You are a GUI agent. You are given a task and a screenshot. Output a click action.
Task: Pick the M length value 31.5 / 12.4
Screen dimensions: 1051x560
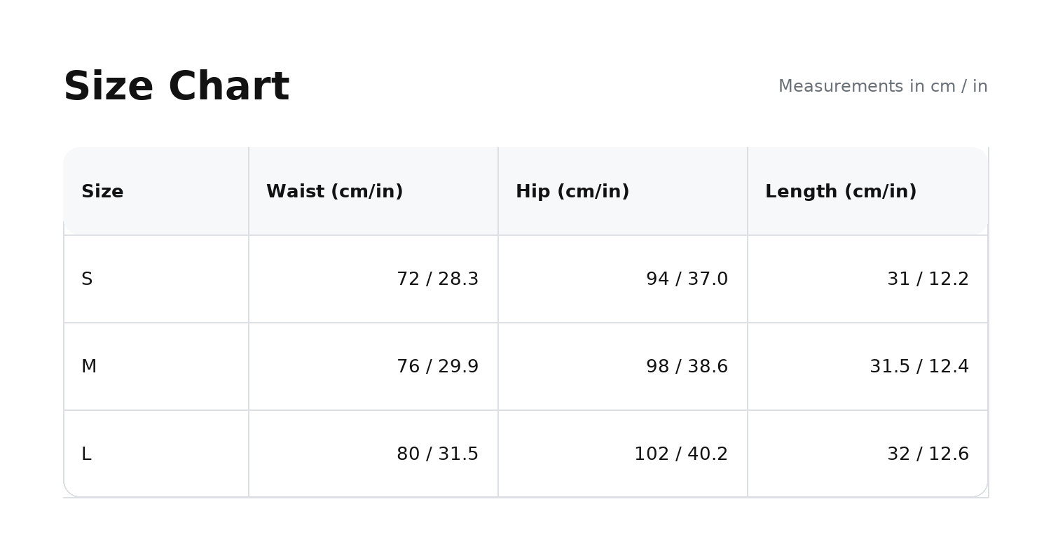919,367
